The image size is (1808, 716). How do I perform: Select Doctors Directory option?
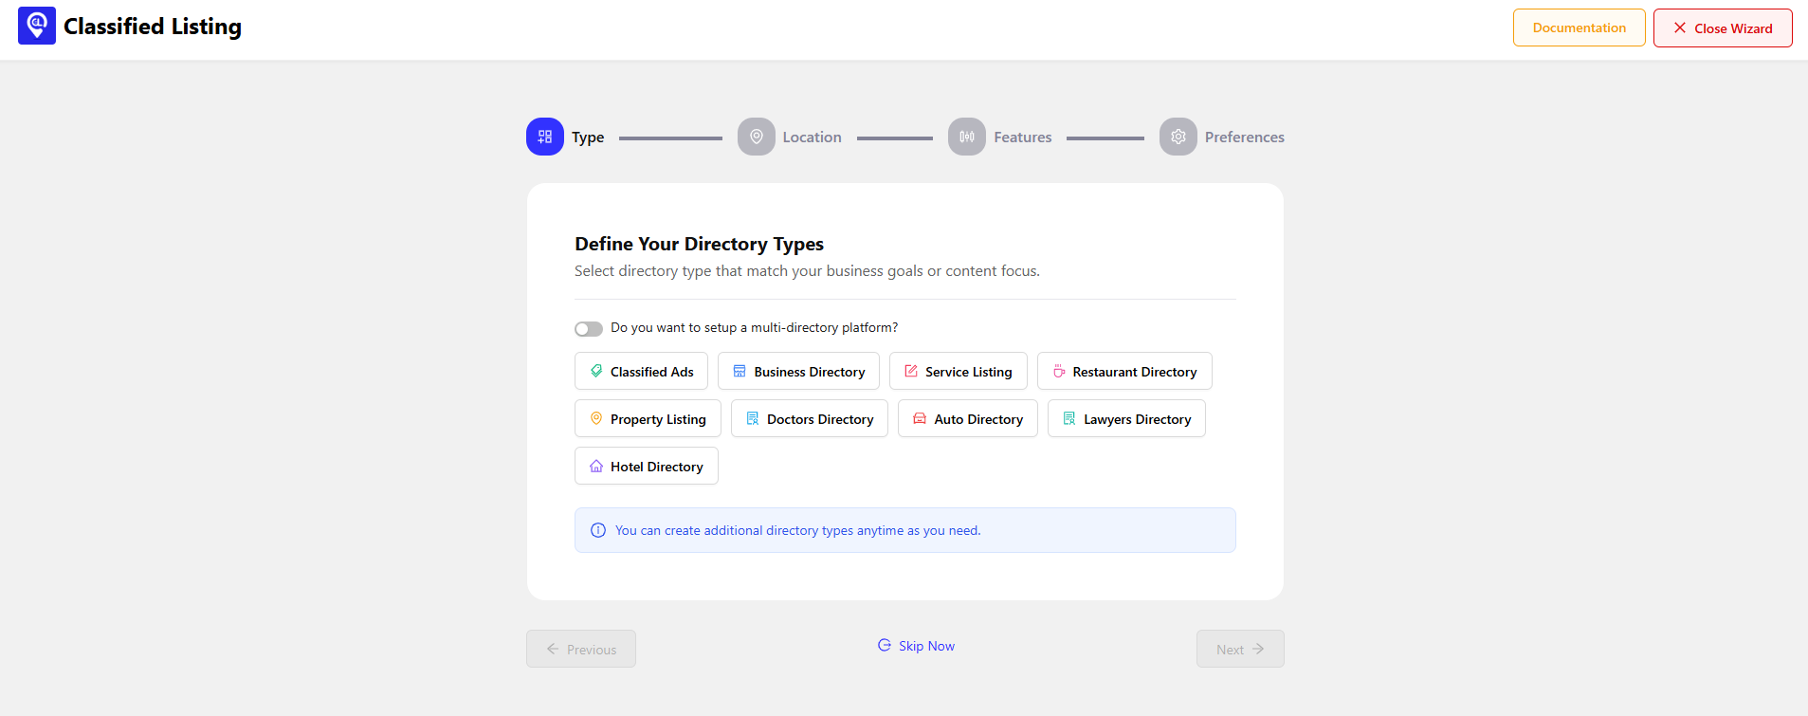pyautogui.click(x=810, y=418)
